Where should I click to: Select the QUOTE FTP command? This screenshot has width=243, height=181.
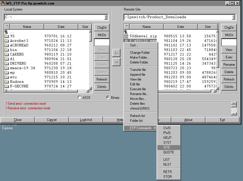(169, 152)
